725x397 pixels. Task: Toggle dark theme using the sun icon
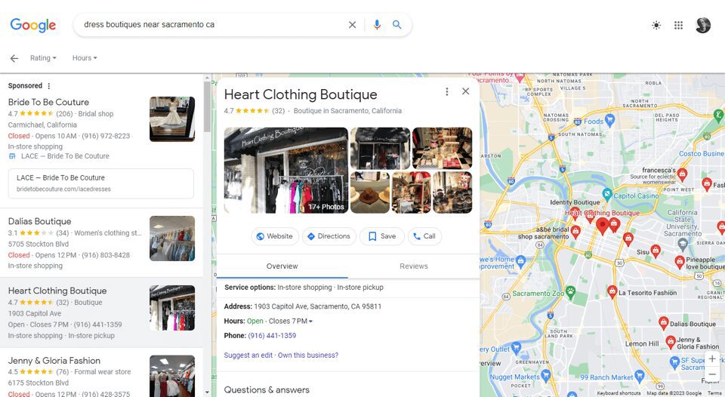click(656, 25)
